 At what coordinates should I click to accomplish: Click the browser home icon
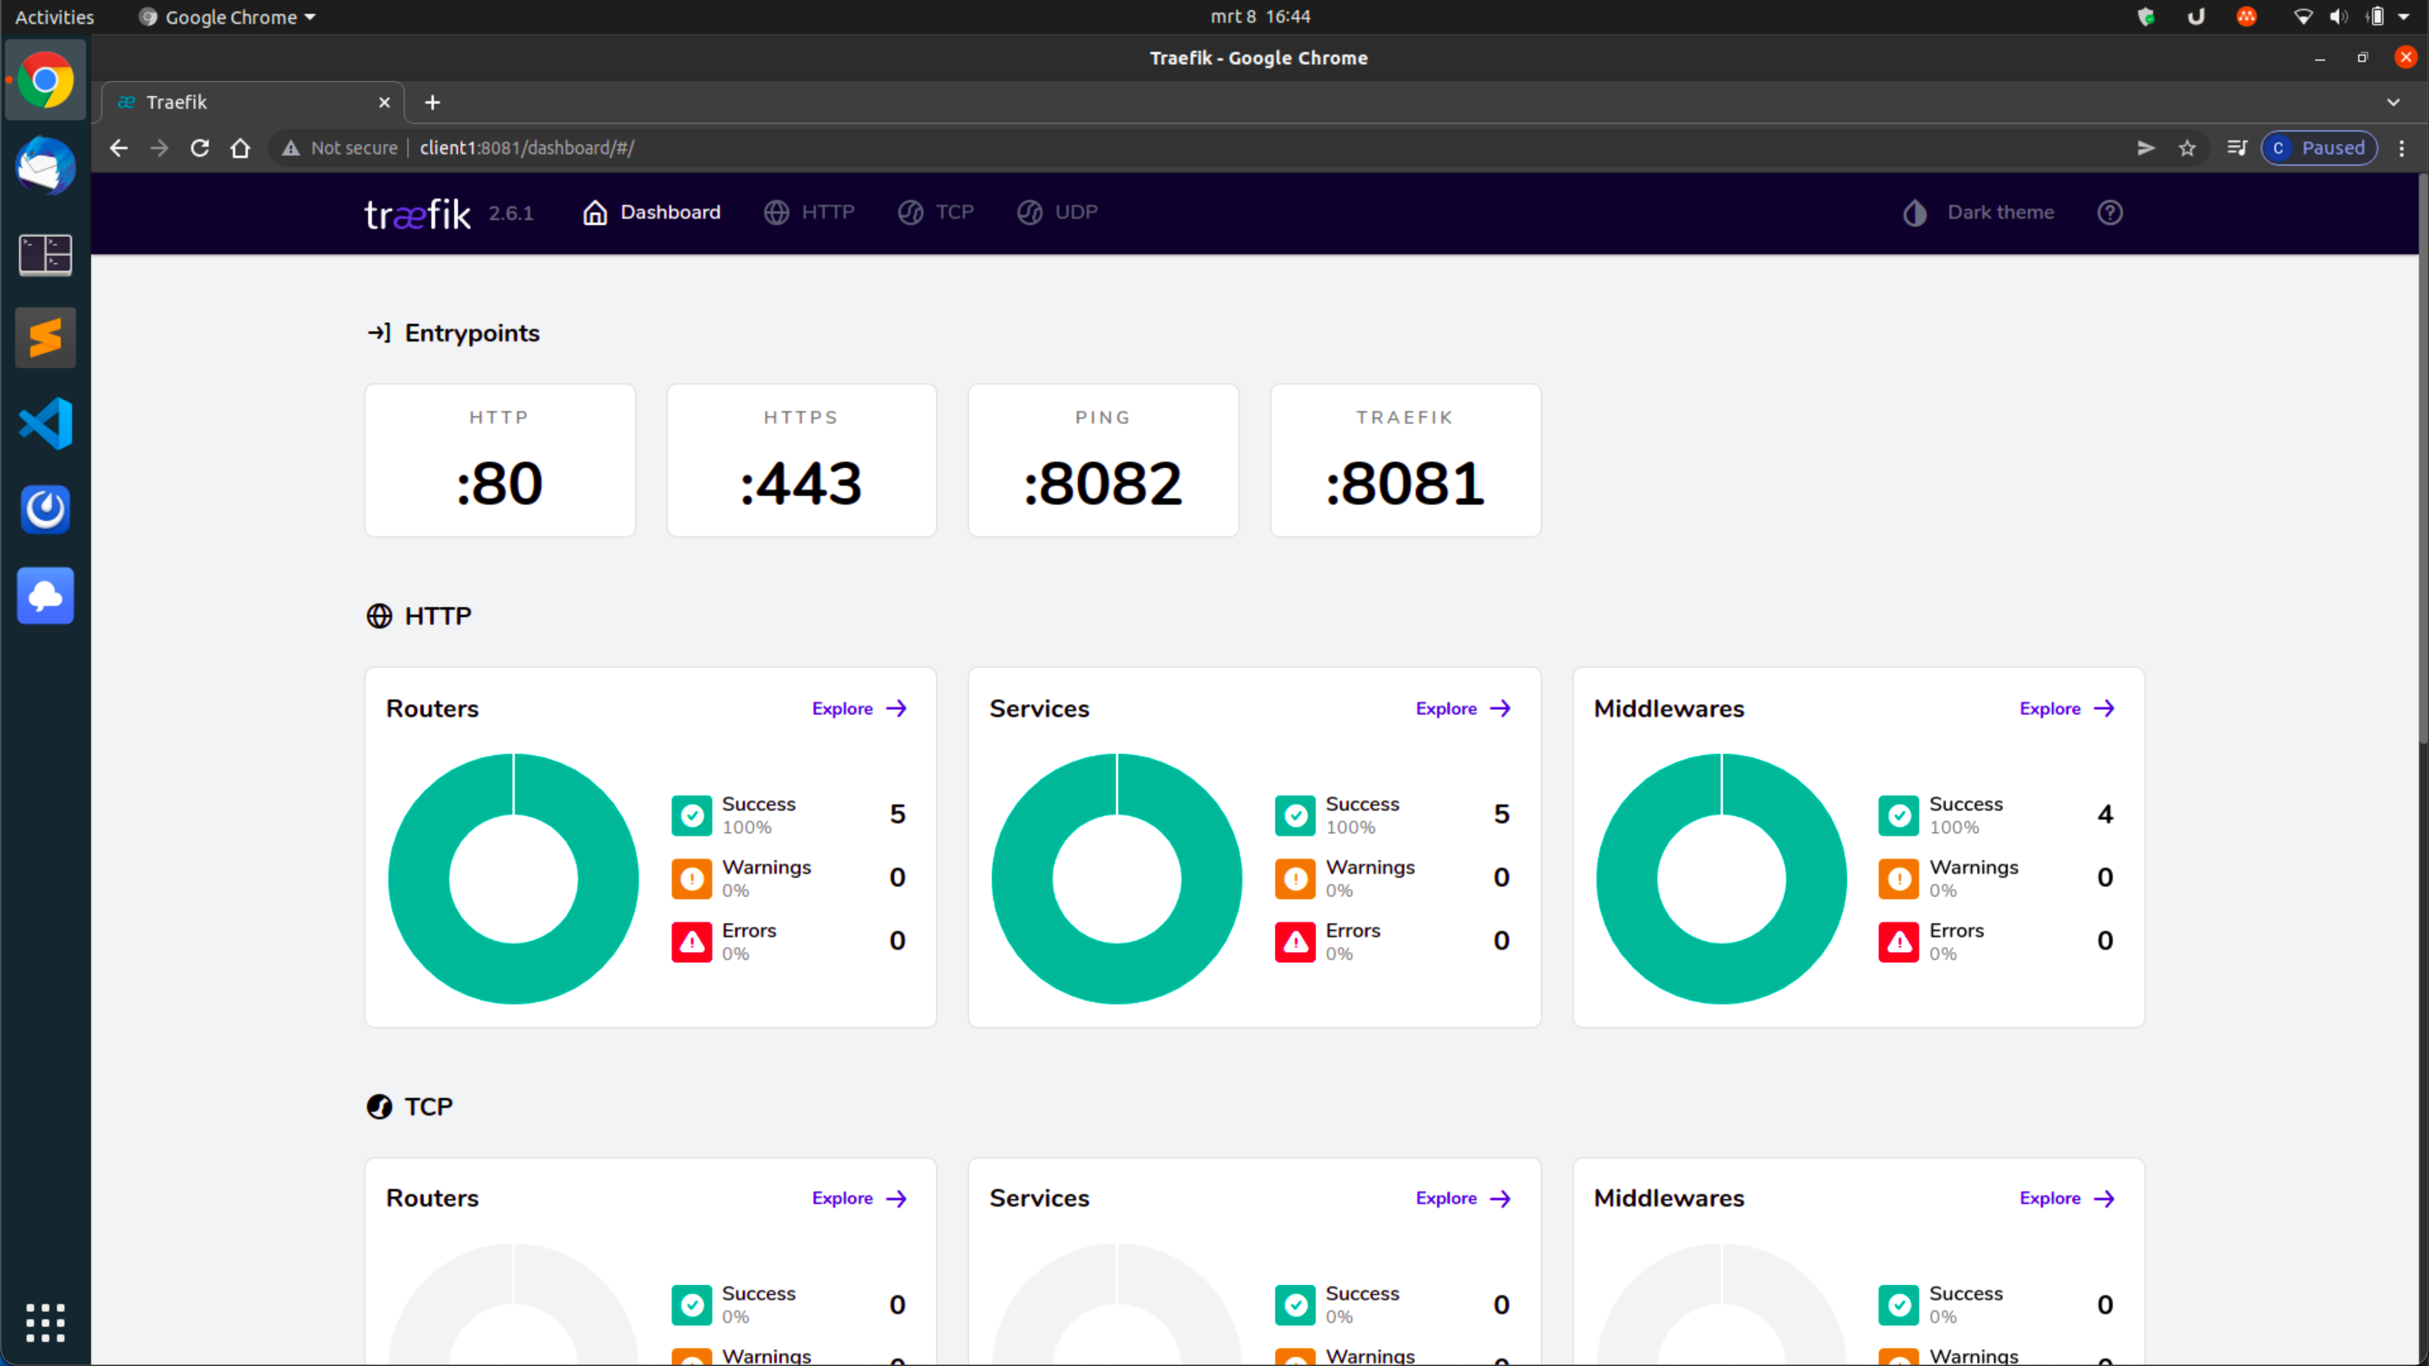pyautogui.click(x=240, y=148)
